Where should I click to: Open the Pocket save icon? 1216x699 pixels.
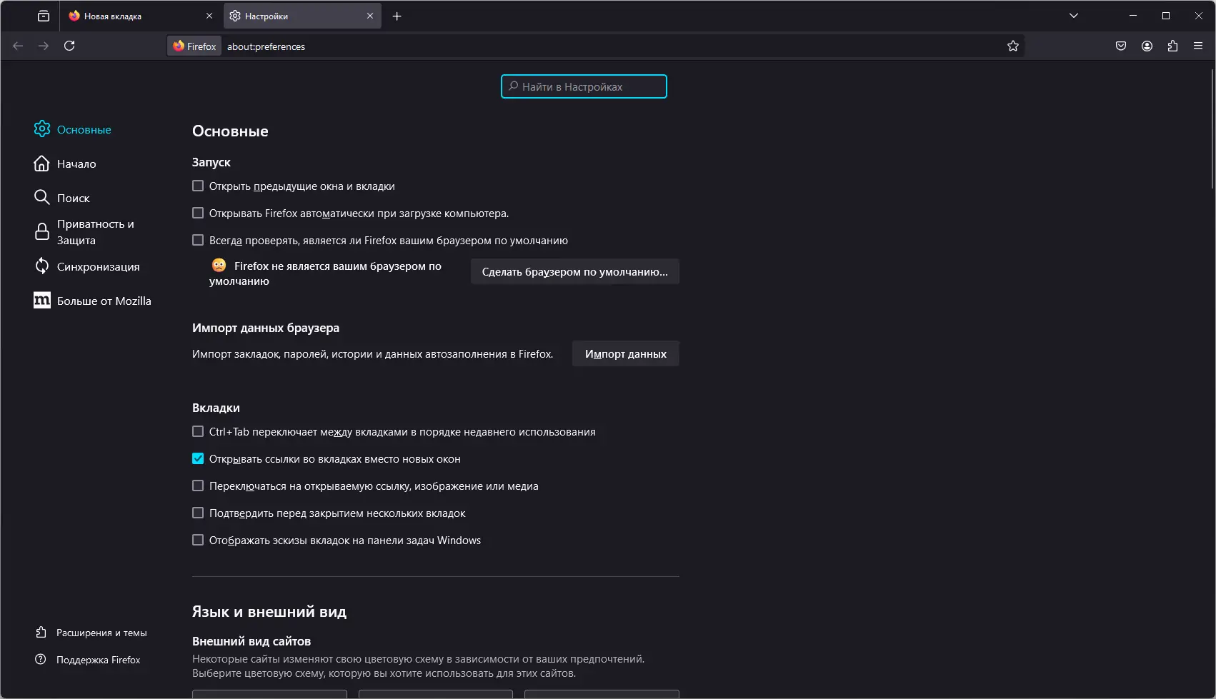1121,46
